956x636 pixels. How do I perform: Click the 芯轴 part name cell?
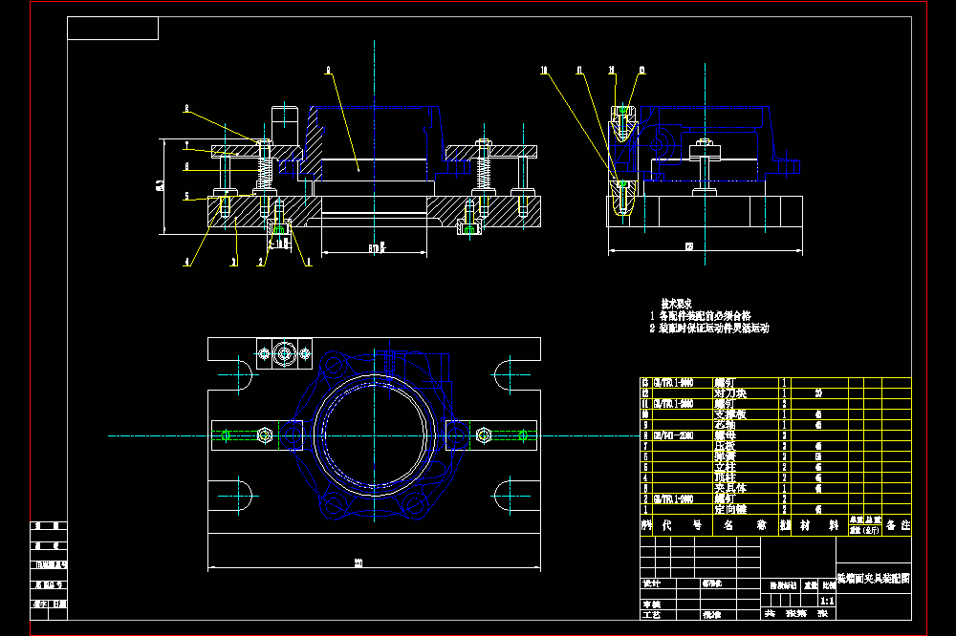[x=725, y=425]
